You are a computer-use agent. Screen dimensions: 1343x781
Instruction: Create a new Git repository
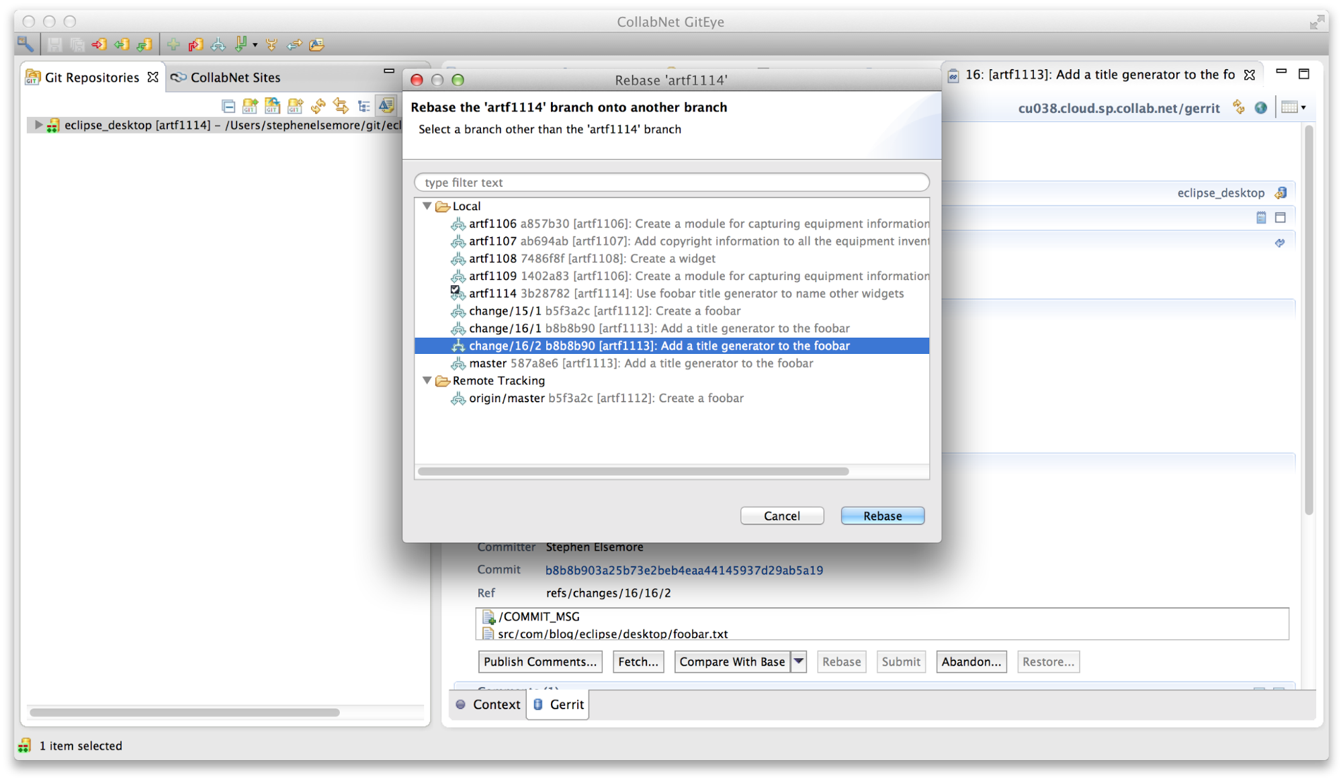click(295, 105)
